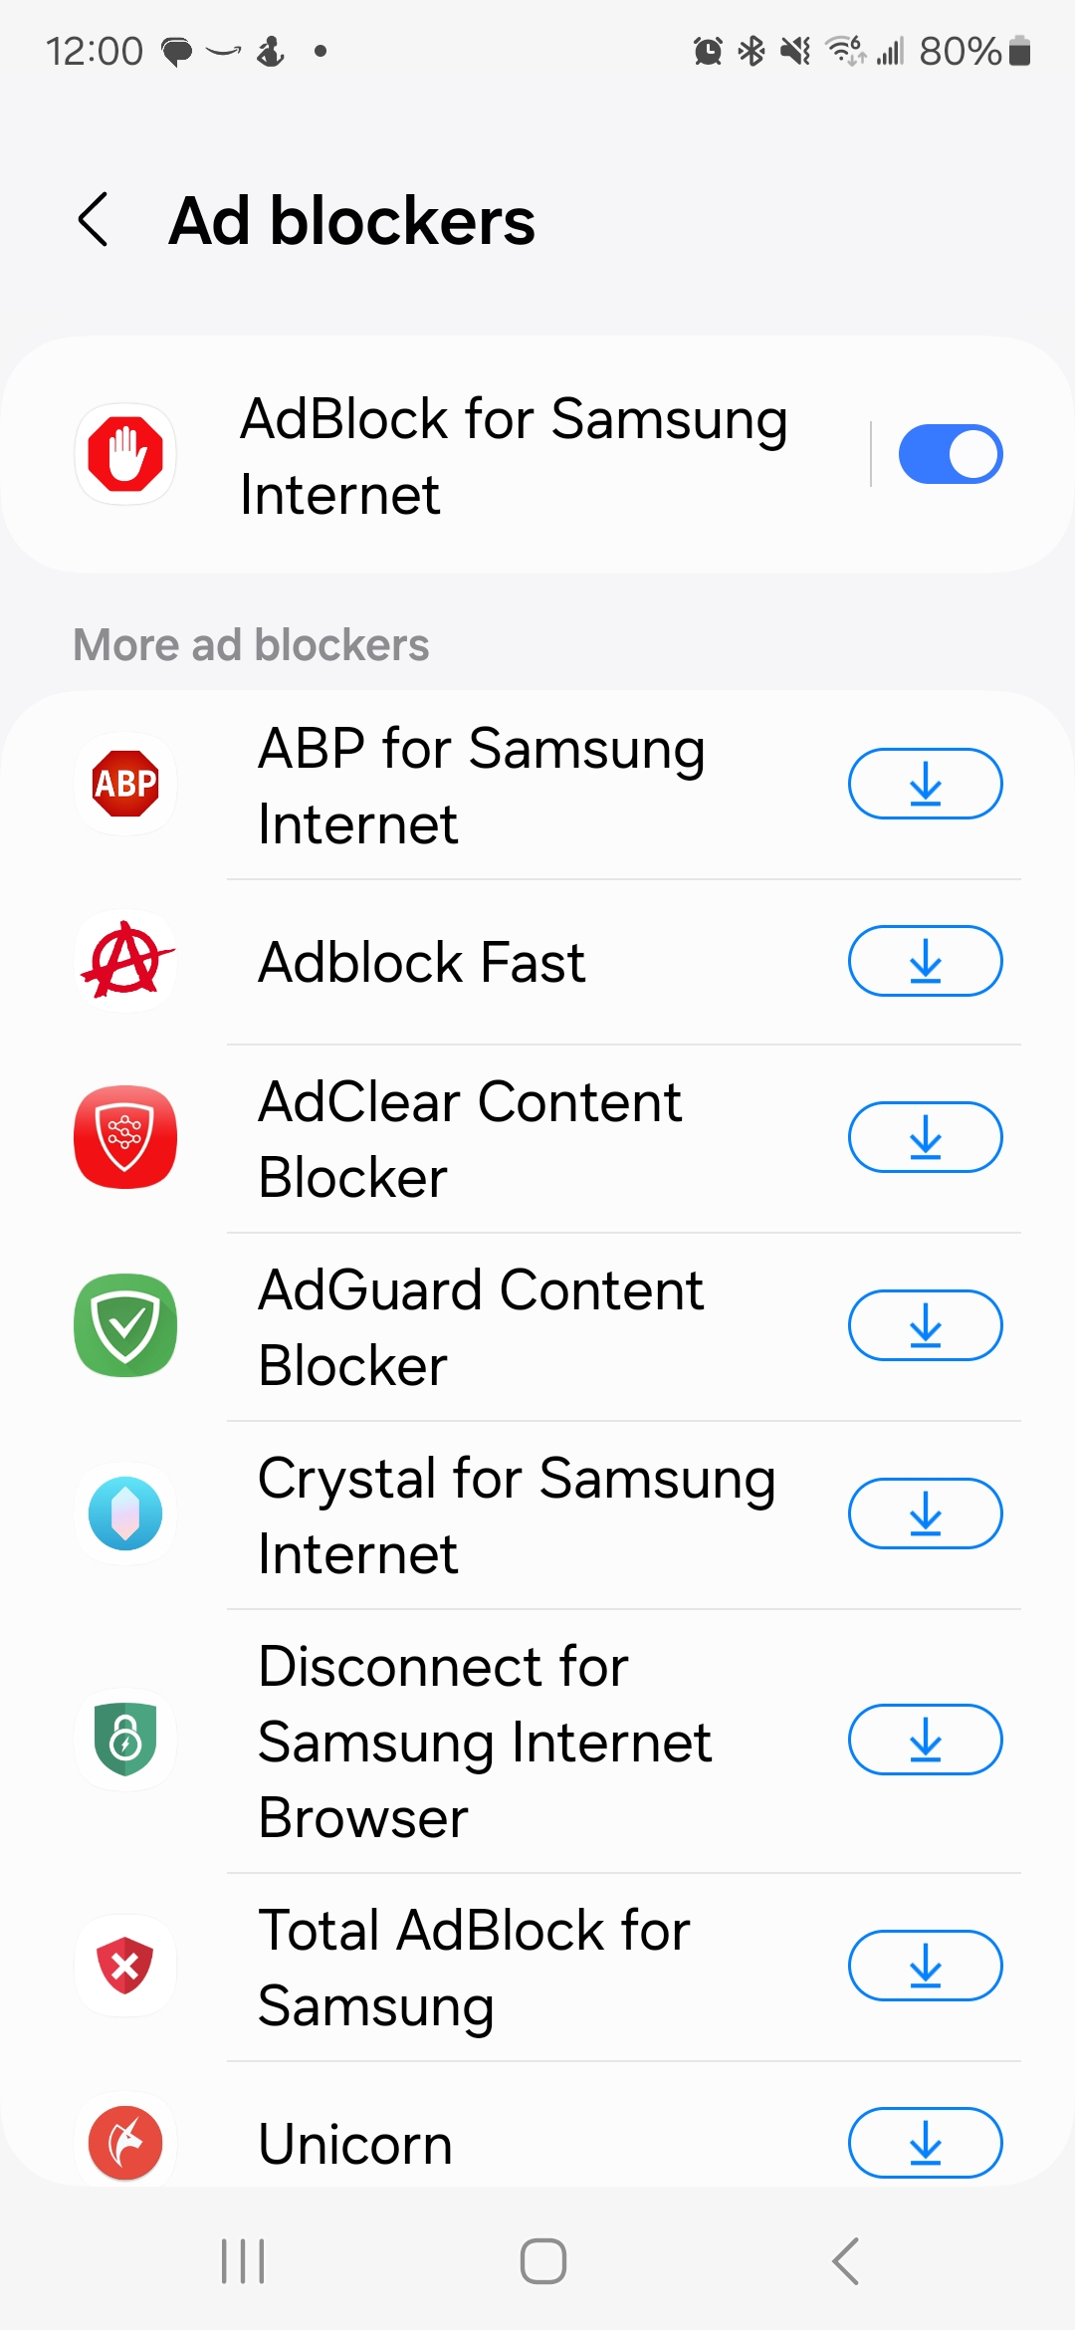
Task: Tap the AdGuard green shield icon
Action: click(125, 1325)
